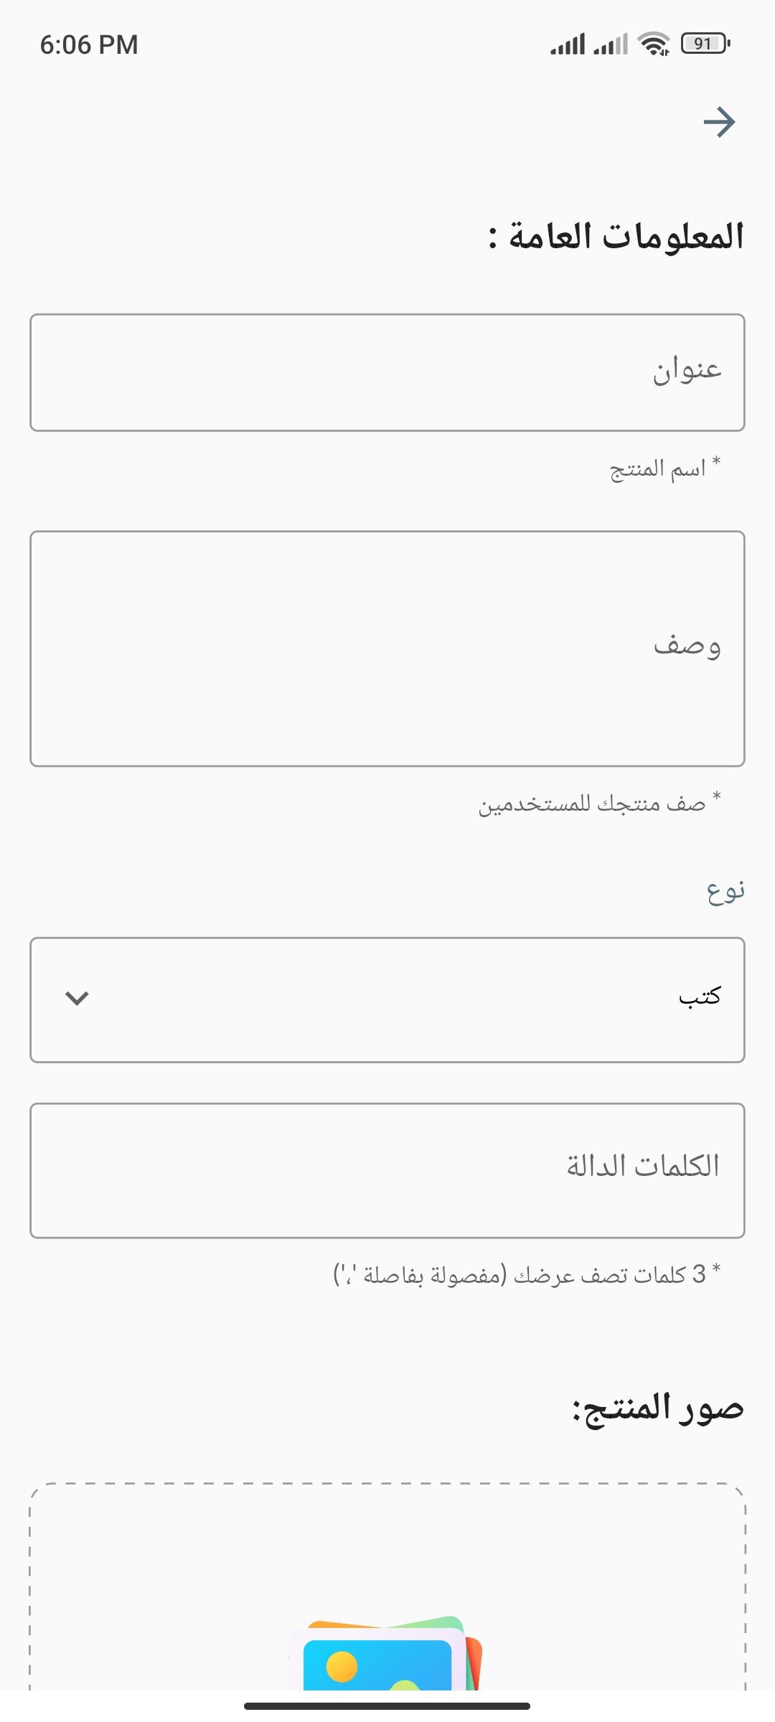Click the صور المنتج section heading
Image resolution: width=775 pixels, height=1722 pixels.
(658, 1408)
